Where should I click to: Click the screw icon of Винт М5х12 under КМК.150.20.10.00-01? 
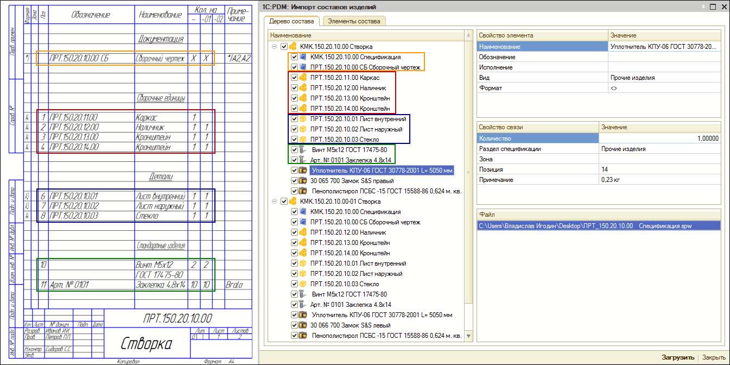tap(303, 294)
